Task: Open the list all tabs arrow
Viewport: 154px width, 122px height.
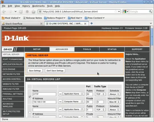Action: (x=151, y=23)
